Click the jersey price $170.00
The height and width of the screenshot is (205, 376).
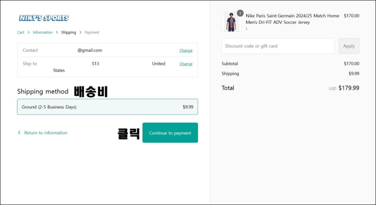(351, 16)
